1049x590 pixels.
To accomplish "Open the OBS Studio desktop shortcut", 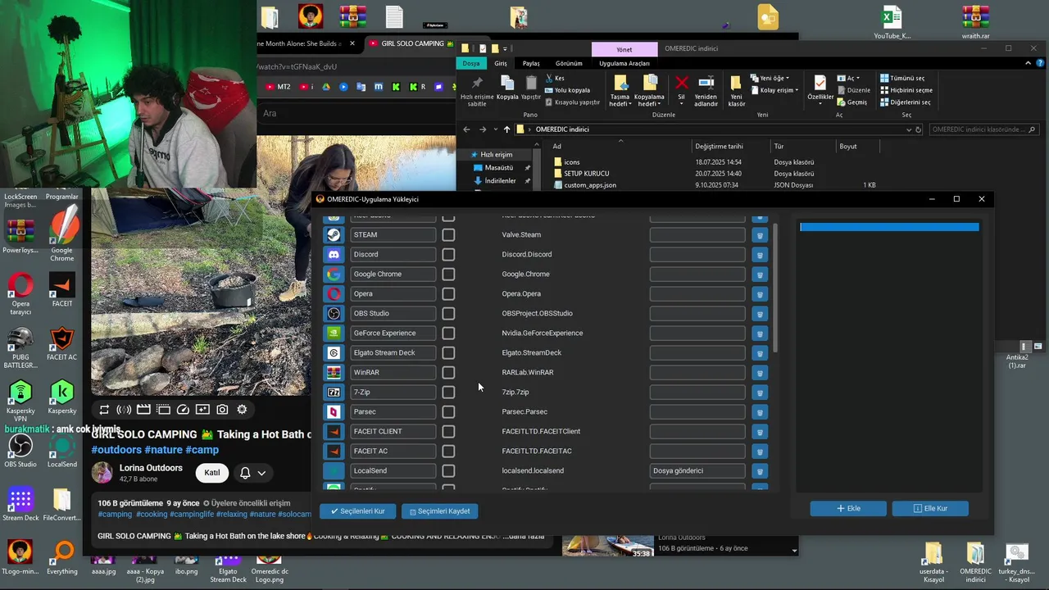I will (x=20, y=450).
